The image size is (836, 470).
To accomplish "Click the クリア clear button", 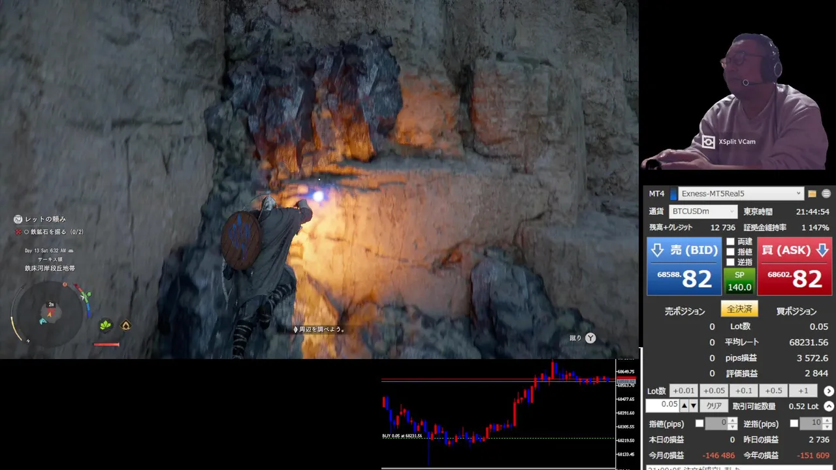I will [x=714, y=406].
